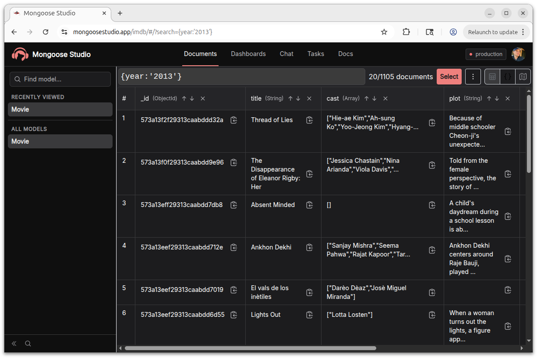The width and height of the screenshot is (537, 358).
Task: Sort plot column ascending
Action: 489,98
